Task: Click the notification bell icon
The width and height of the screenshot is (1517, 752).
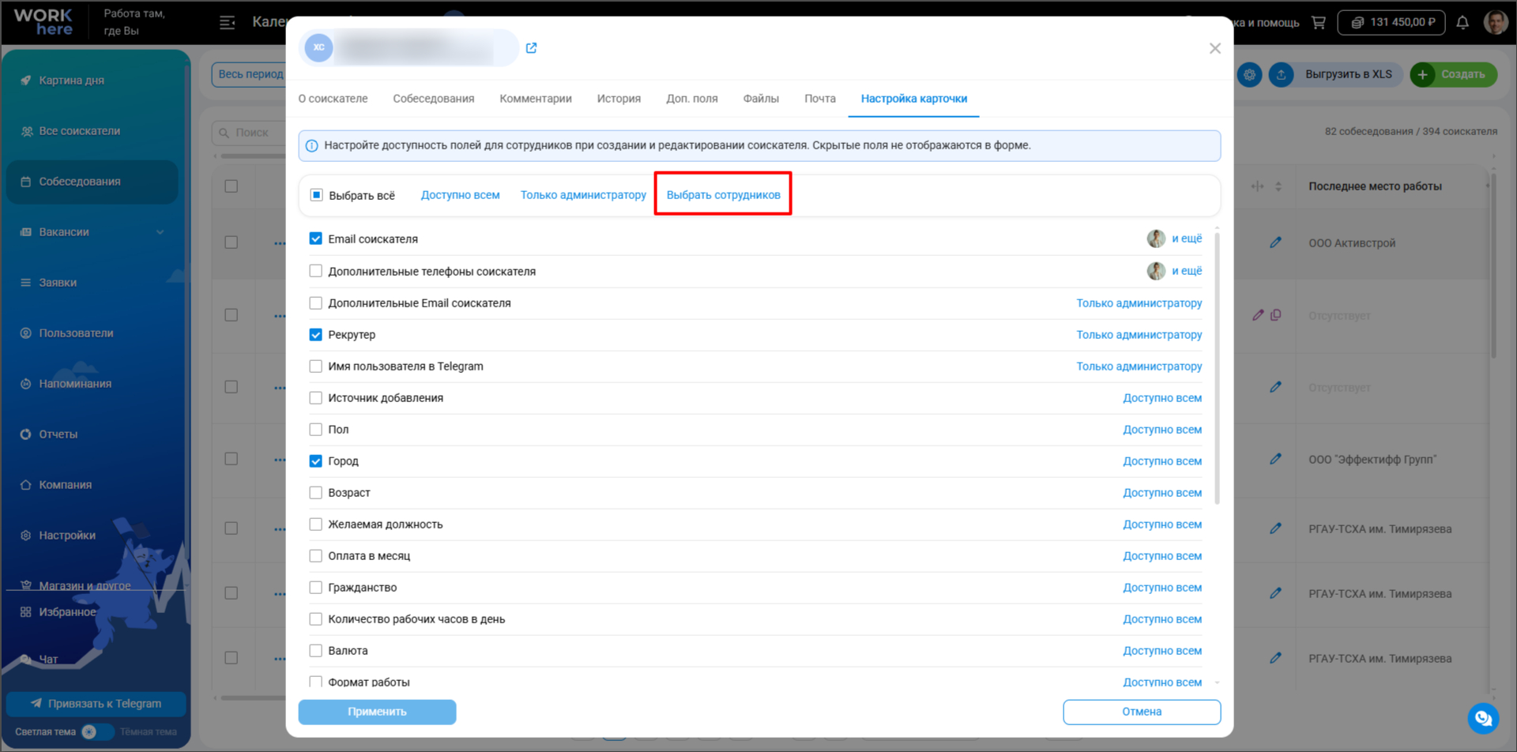Action: click(1462, 22)
